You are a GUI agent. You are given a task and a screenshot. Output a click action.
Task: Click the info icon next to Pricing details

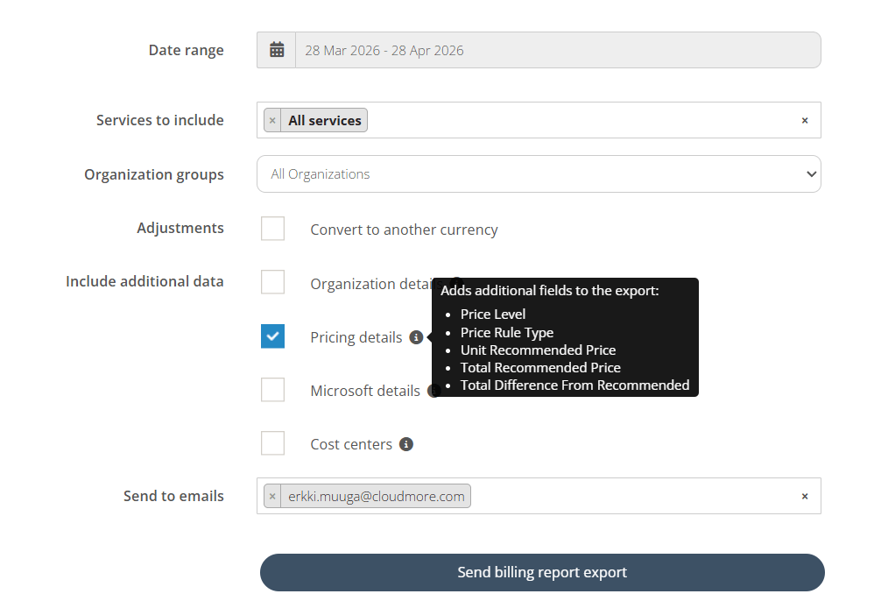(416, 337)
